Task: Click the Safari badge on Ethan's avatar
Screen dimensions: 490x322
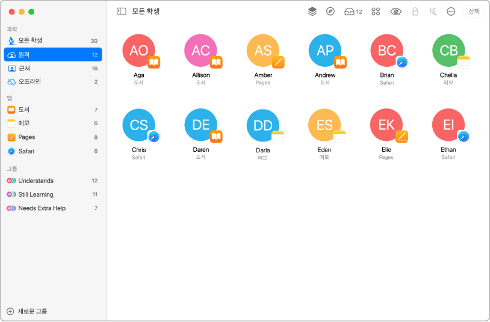Action: click(x=464, y=136)
